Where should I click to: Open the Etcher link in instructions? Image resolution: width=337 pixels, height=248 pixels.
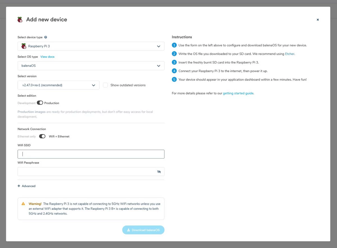290,54
